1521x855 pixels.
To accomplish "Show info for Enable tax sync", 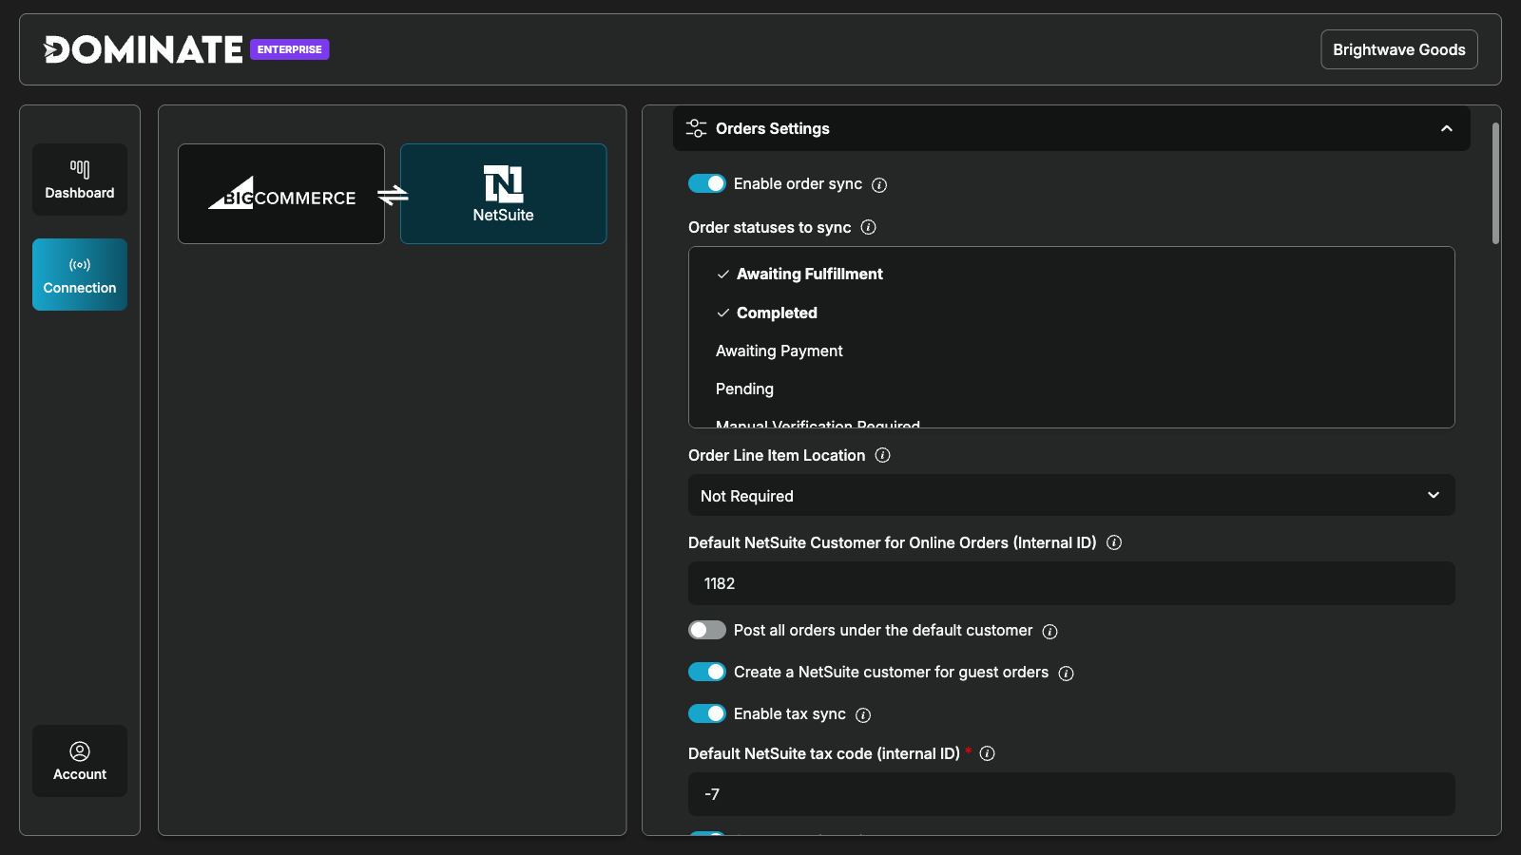I will tap(863, 715).
